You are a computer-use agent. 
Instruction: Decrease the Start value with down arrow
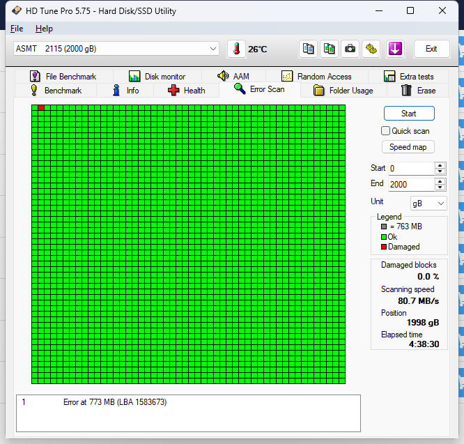(x=440, y=171)
